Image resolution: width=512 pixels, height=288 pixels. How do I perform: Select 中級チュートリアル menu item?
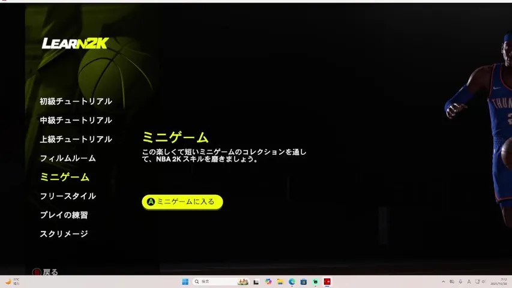pos(76,121)
